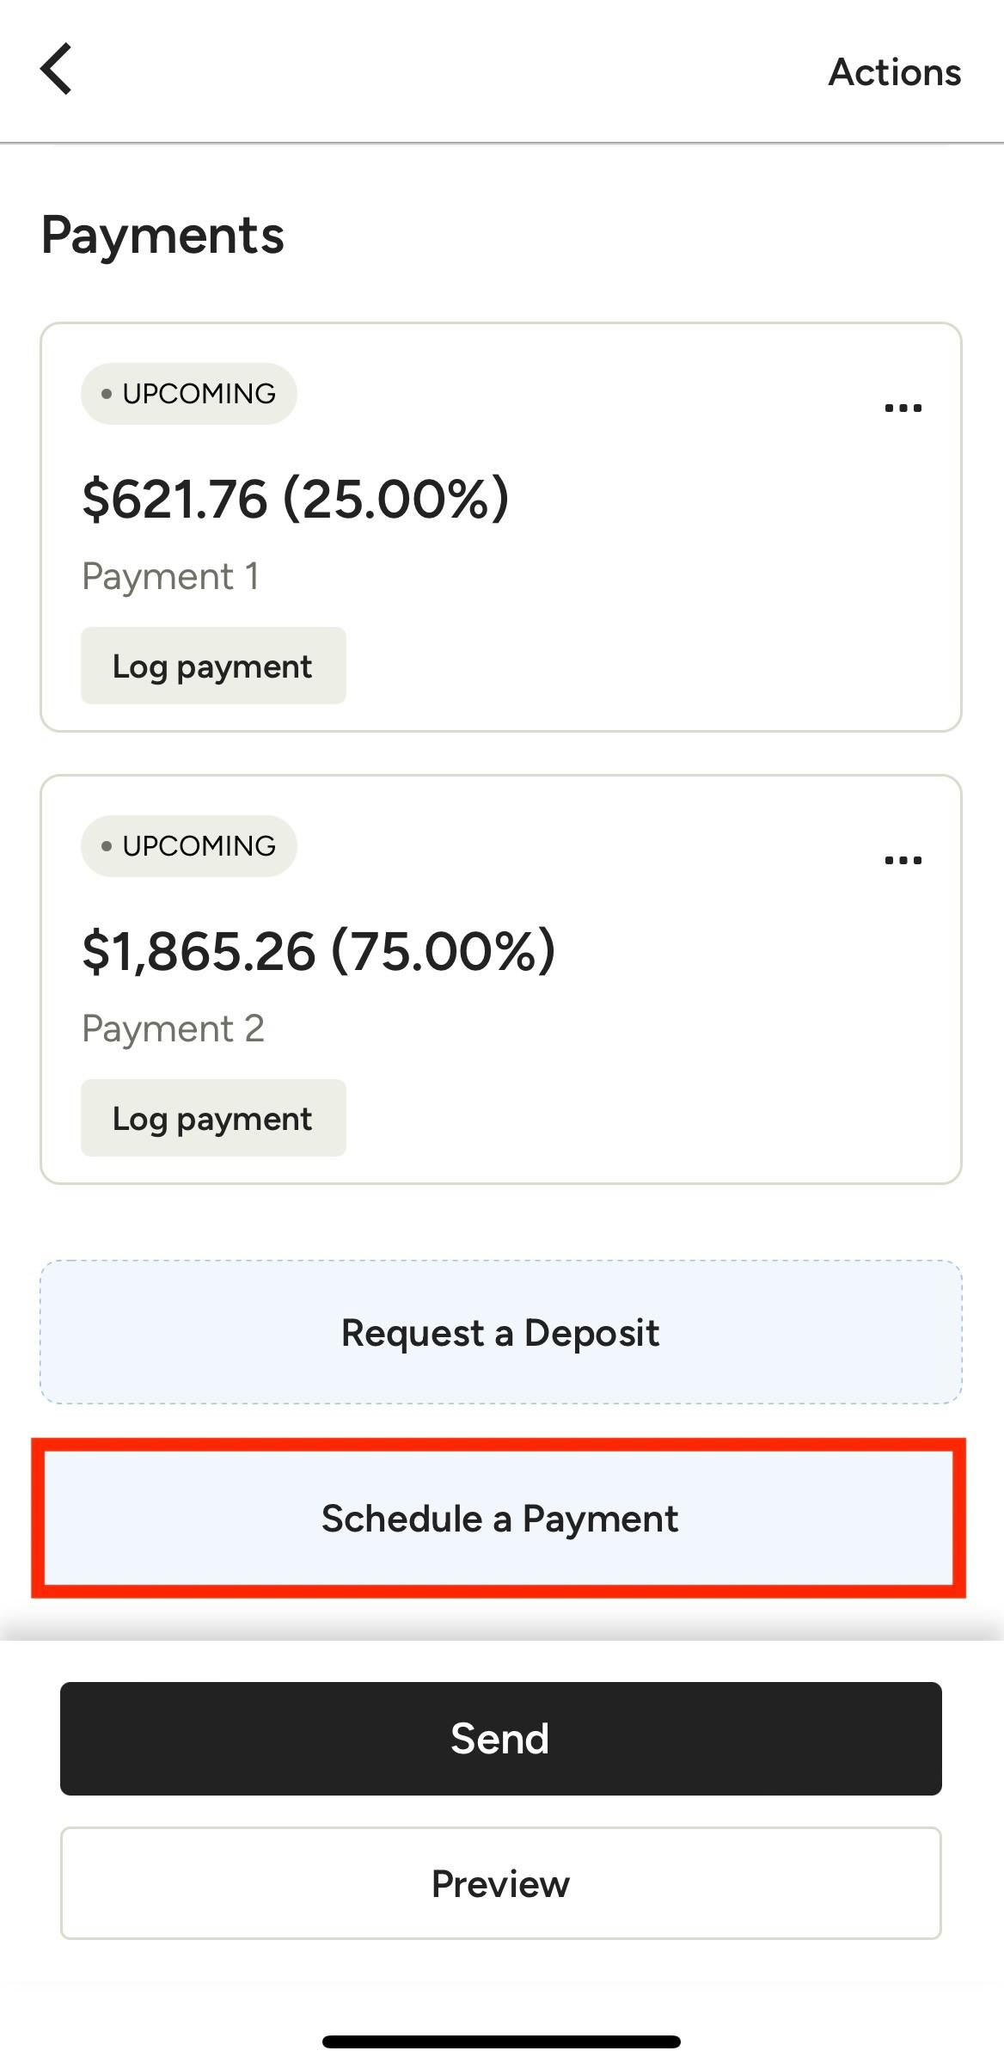Viewport: 1004px width, 2069px height.
Task: Tap the back arrow icon
Action: 57,69
